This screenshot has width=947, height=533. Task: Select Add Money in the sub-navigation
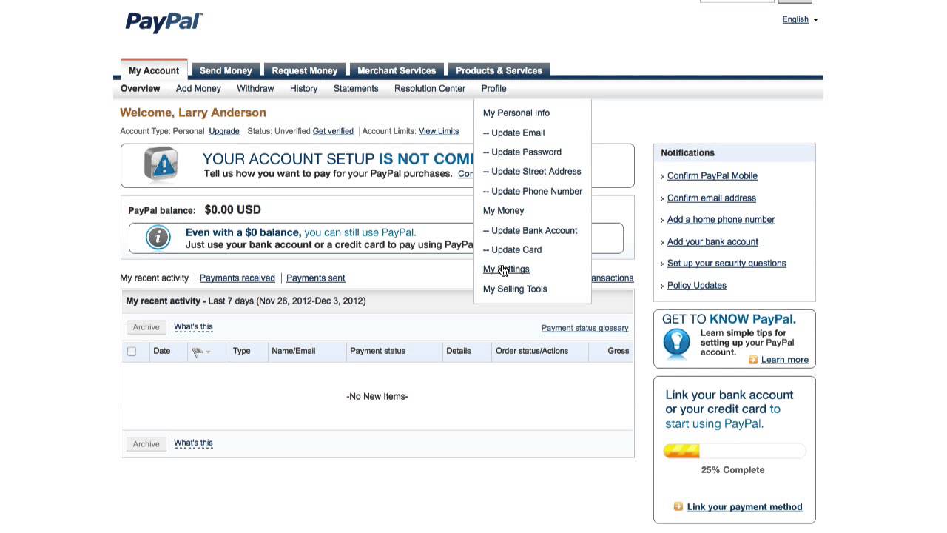[x=198, y=88]
